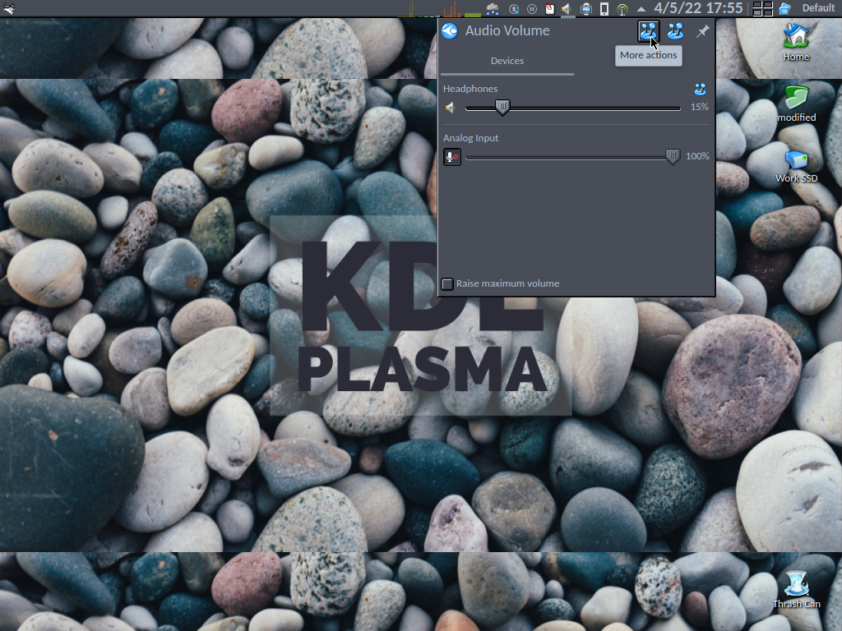Screen dimensions: 842x631
Task: Open the updates notifier tray icon
Action: [514, 8]
